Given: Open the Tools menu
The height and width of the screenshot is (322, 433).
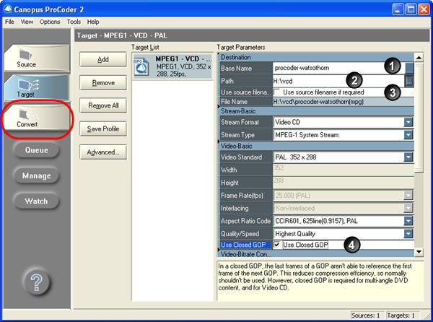Looking at the screenshot, I should click(74, 22).
